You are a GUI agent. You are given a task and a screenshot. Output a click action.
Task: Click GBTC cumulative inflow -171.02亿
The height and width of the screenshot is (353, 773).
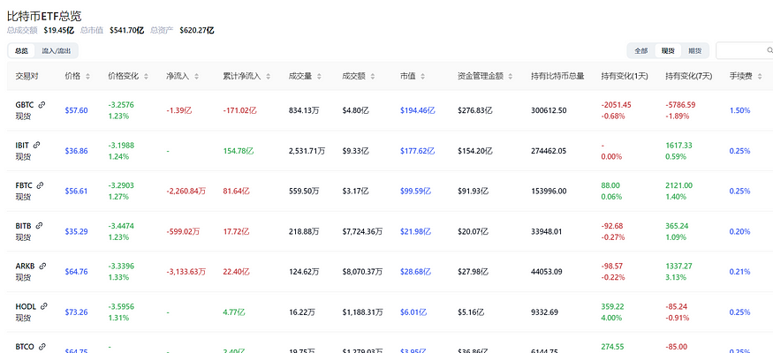point(240,110)
